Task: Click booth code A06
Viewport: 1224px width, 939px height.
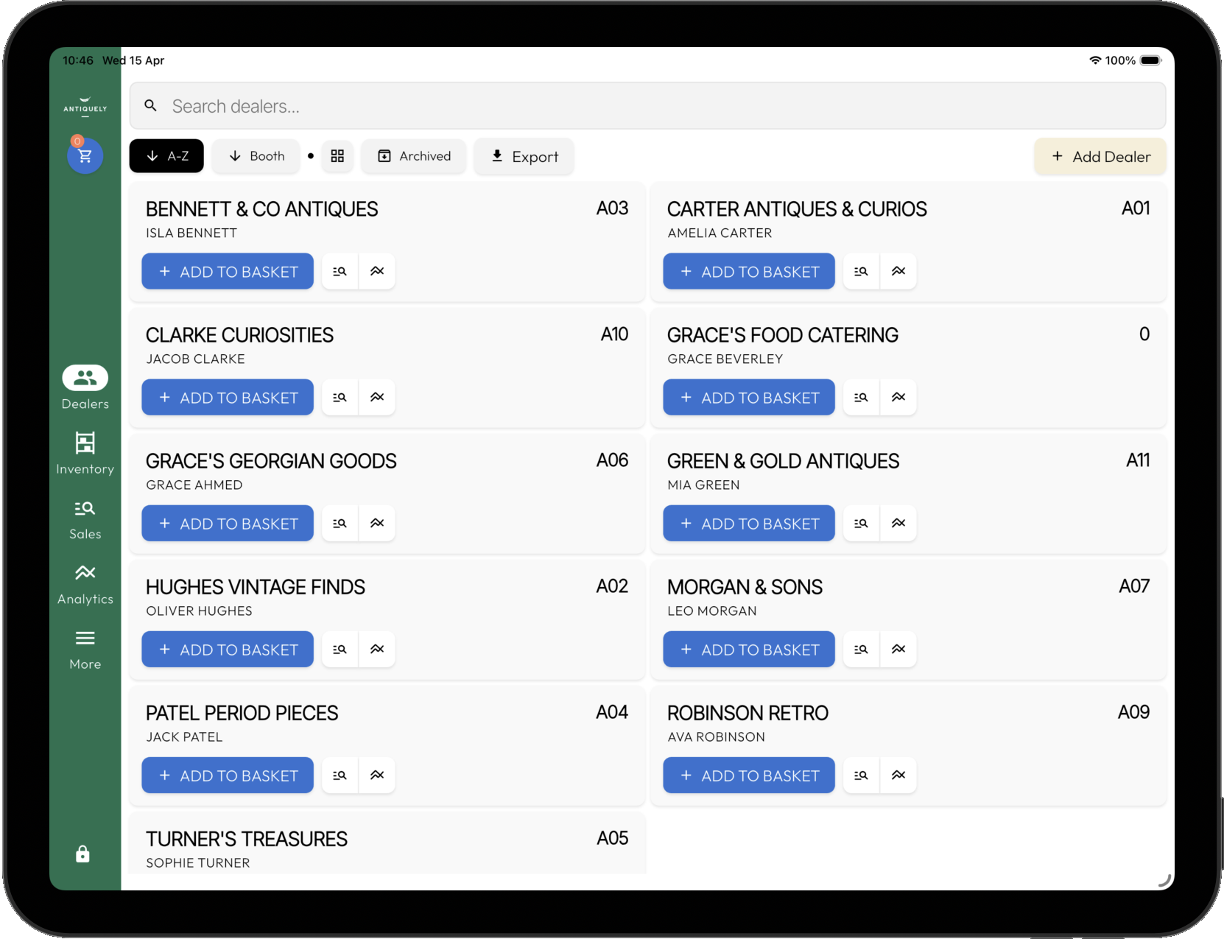Action: coord(612,460)
